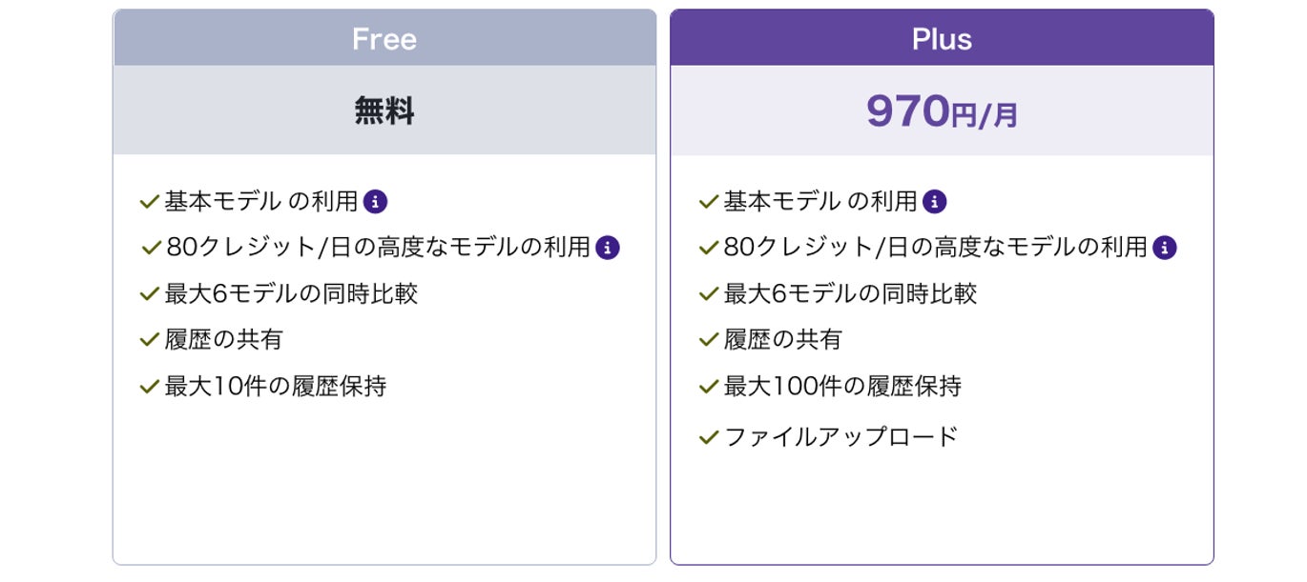The height and width of the screenshot is (582, 1307).
Task: Click 履歴の共有 text in Plus plan
Action: (783, 339)
